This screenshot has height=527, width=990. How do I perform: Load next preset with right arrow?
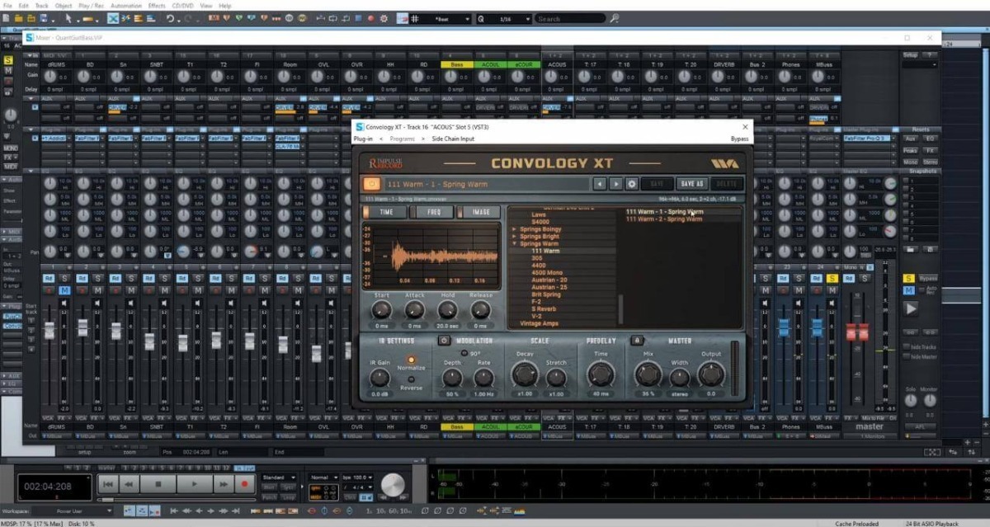(615, 185)
